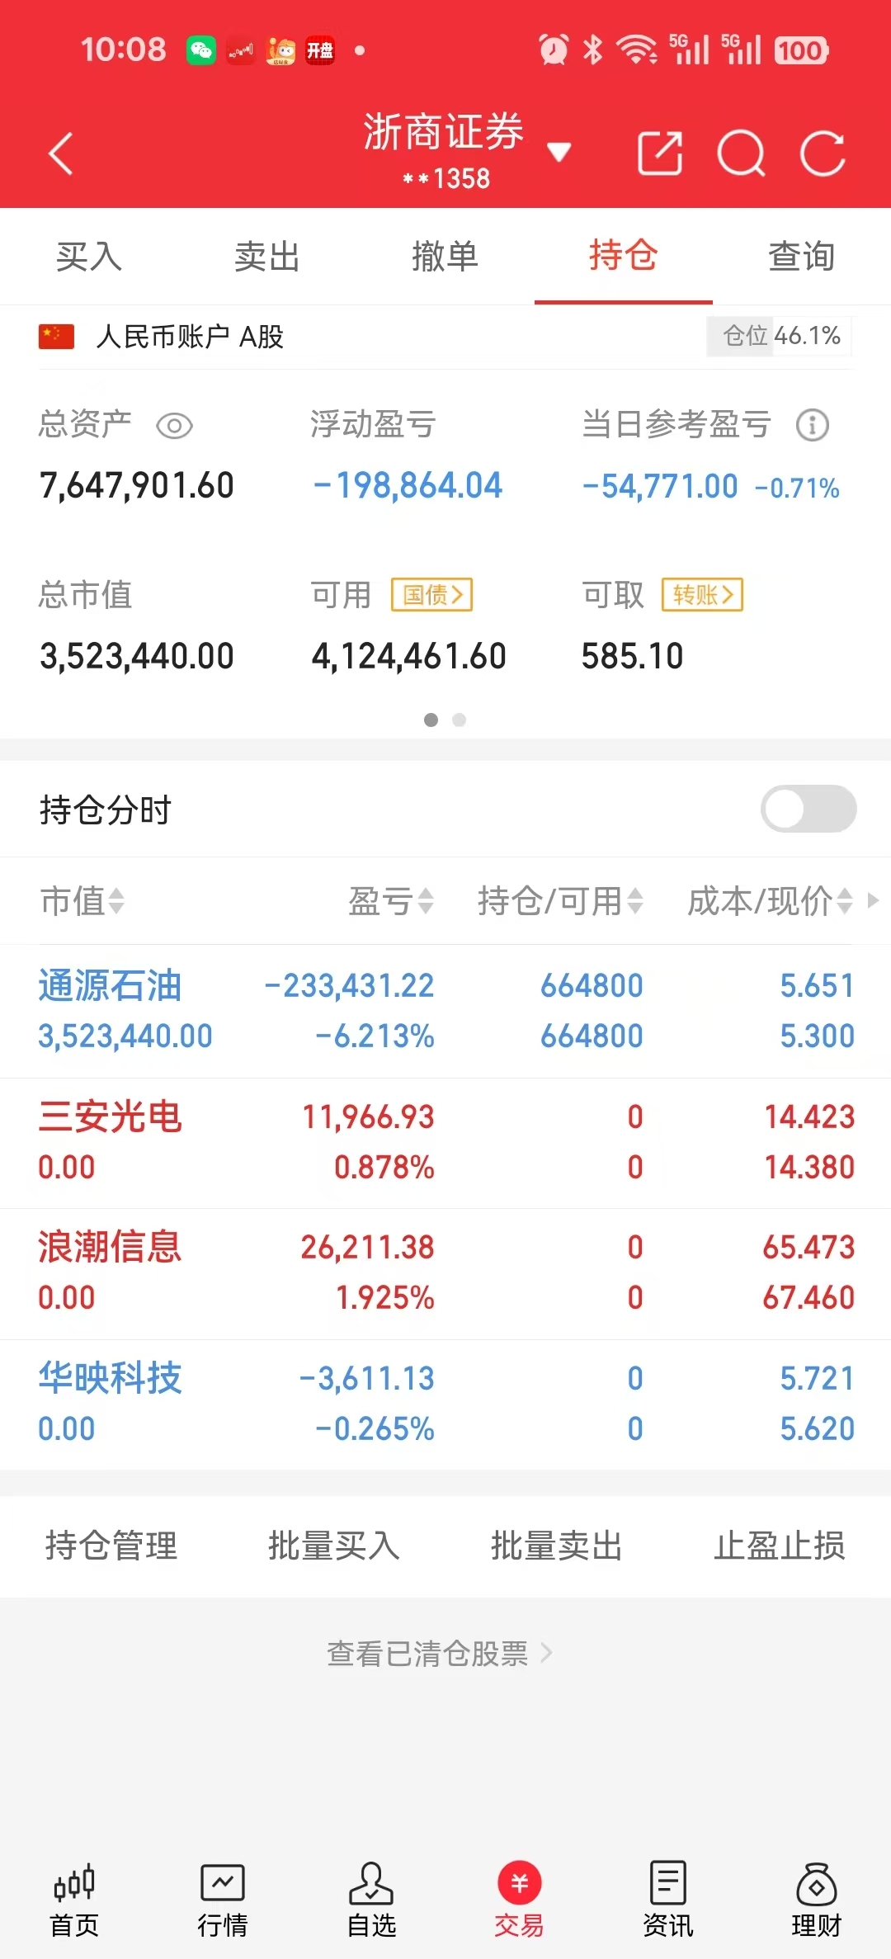The width and height of the screenshot is (891, 1959).
Task: Tap the search magnifier icon
Action: 741,153
